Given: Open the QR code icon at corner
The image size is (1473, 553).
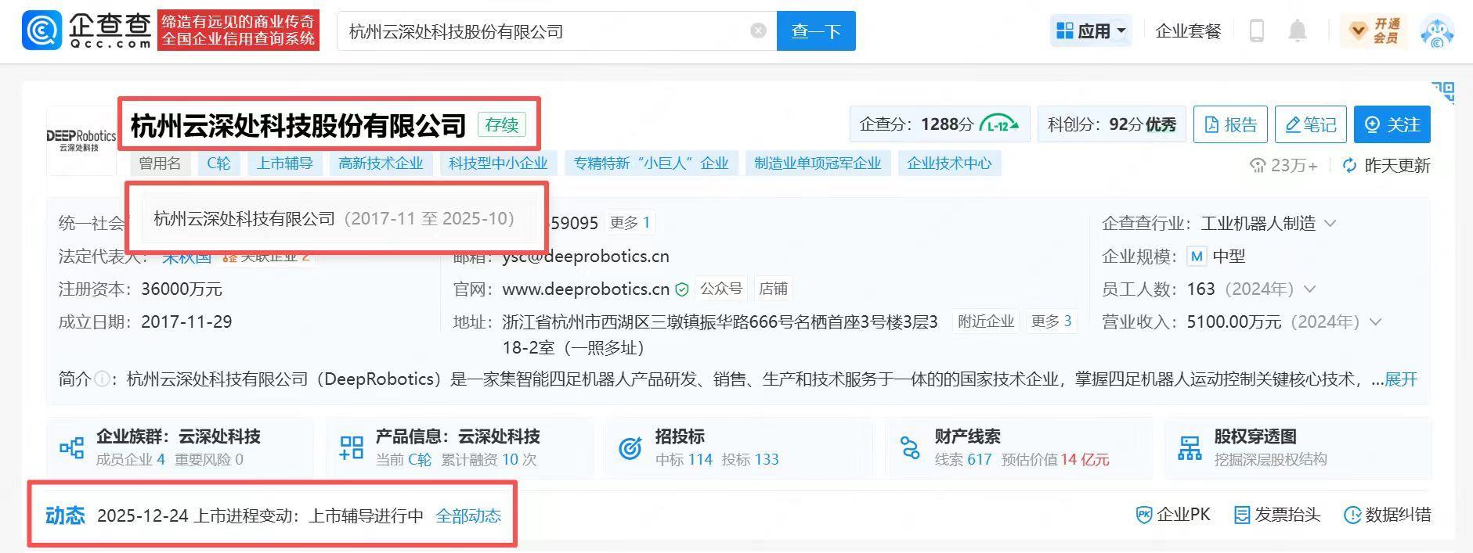Looking at the screenshot, I should (x=1443, y=92).
